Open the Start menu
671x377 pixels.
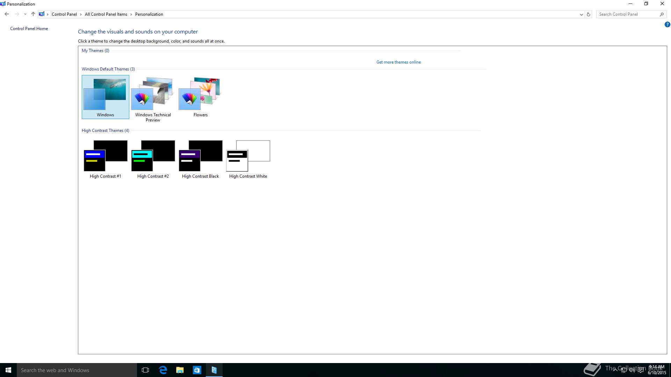(8, 370)
